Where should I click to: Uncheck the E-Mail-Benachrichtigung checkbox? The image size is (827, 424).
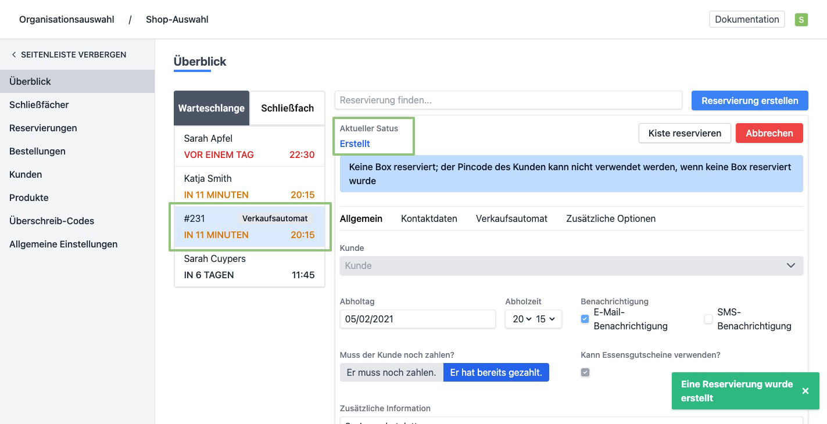[585, 319]
